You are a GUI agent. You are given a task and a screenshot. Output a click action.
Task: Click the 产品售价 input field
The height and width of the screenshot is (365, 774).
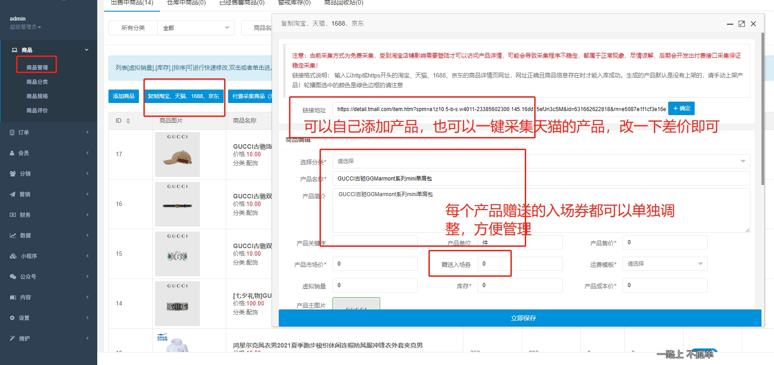(665, 242)
